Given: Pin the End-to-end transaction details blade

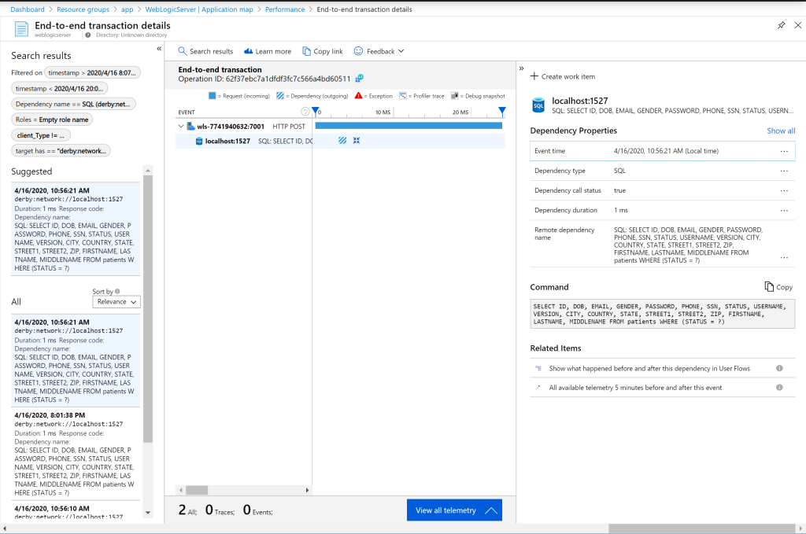Looking at the screenshot, I should tap(781, 25).
